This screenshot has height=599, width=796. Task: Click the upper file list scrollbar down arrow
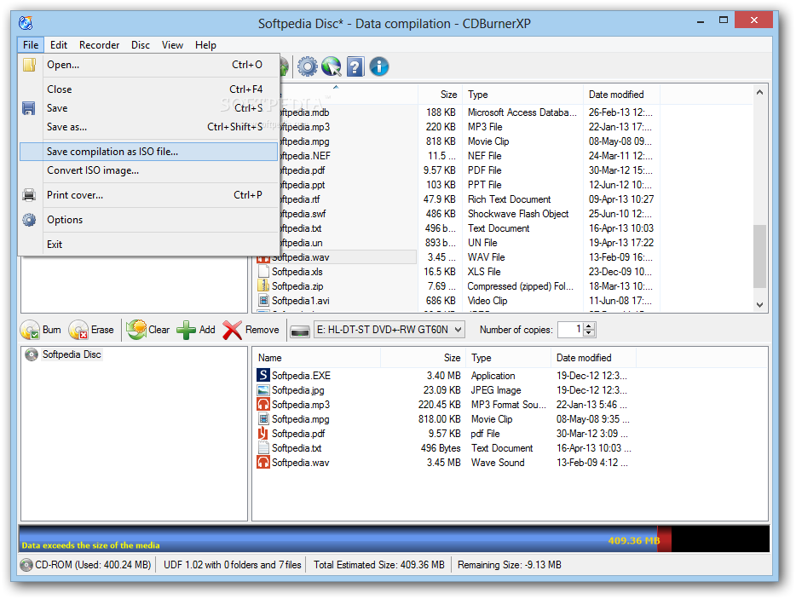(759, 304)
